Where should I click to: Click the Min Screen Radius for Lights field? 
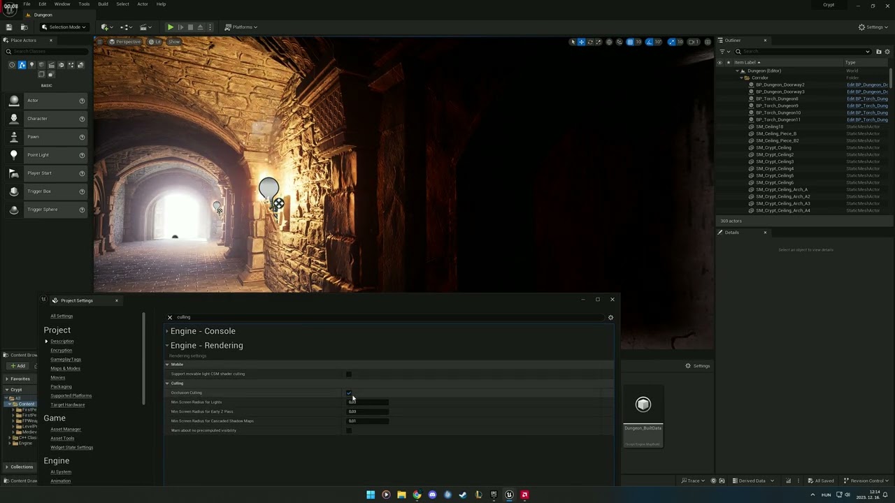(x=368, y=402)
